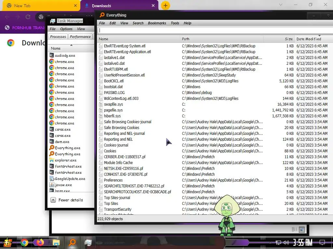The width and height of the screenshot is (333, 249).
Task: Select GoogleUpdate.exe process icon
Action: click(52, 179)
